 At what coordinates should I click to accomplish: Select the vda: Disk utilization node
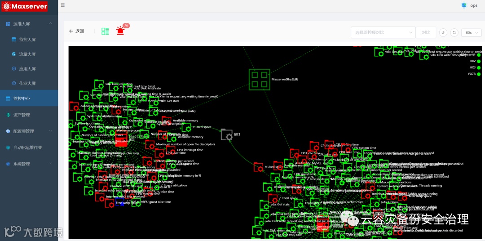pos(99,84)
